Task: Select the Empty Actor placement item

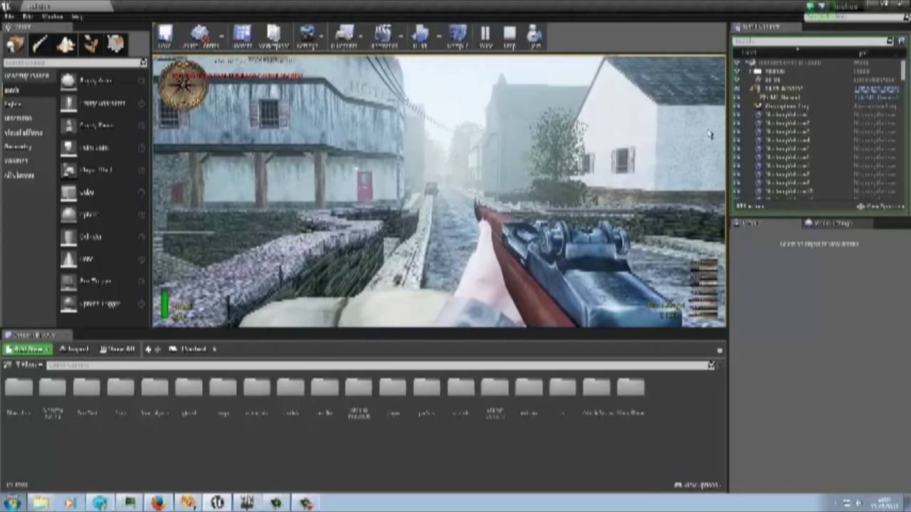Action: point(103,81)
